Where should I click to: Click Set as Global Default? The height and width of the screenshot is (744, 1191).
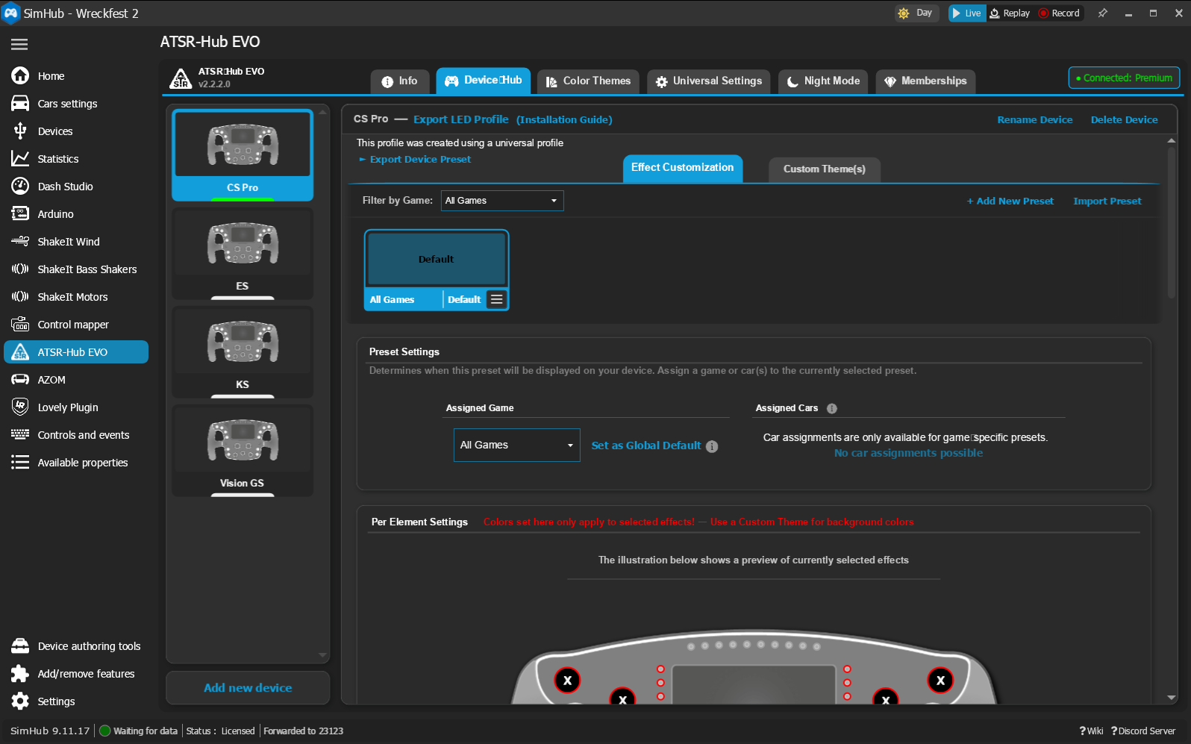646,446
